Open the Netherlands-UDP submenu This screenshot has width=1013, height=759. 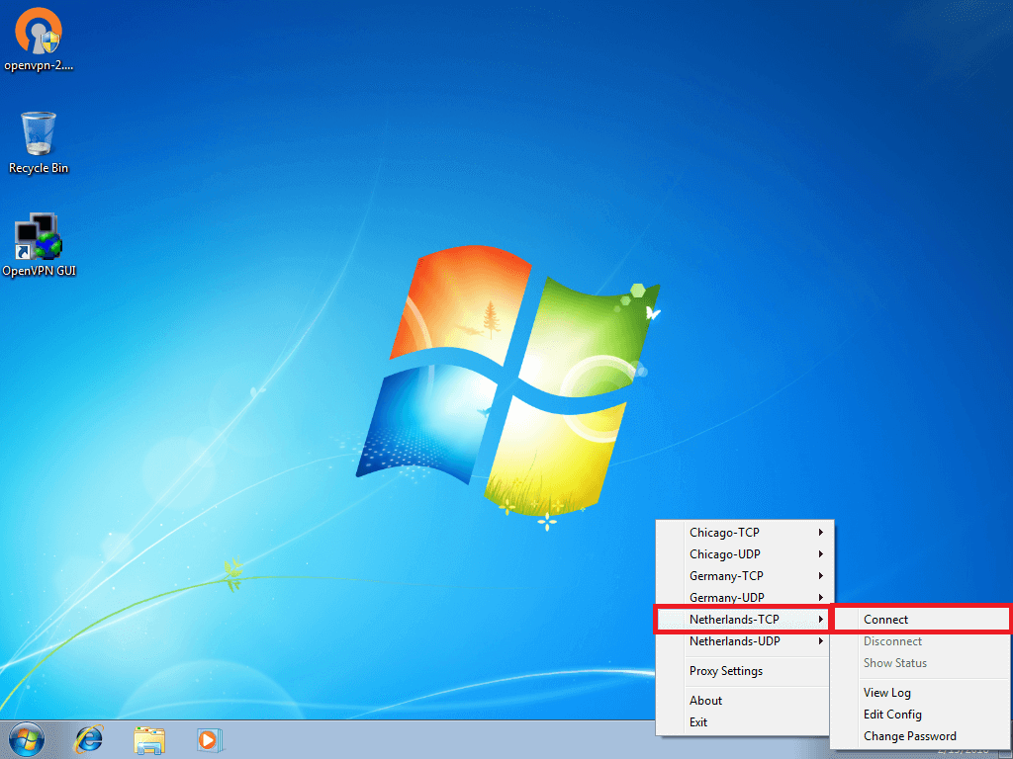[745, 641]
